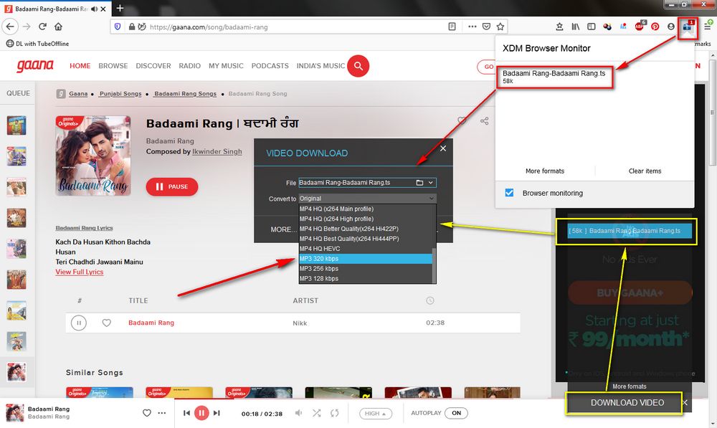
Task: Open Firefox Library icon in toolbar
Action: 576,27
